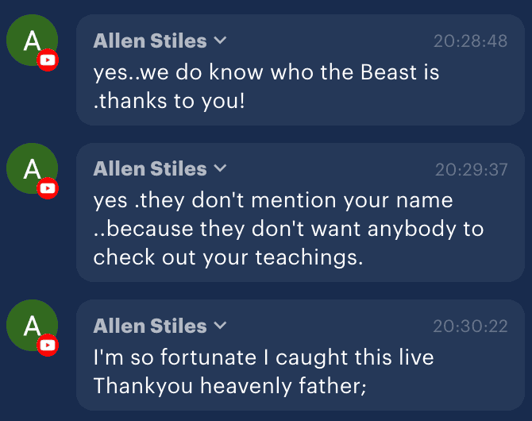
Task: Click the YouTube badge on the 20:30:22 message avatar
Action: tap(48, 345)
